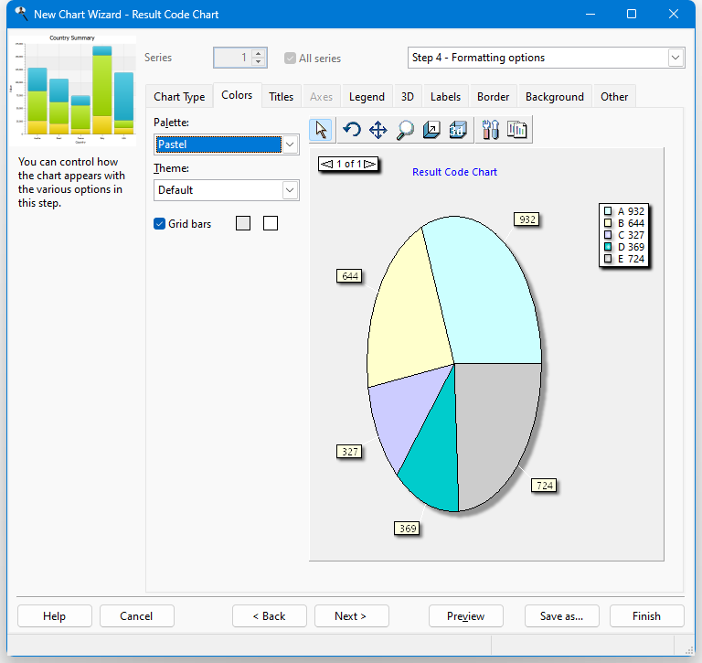Click the Result Code Chart title text
The height and width of the screenshot is (663, 702).
pyautogui.click(x=454, y=172)
